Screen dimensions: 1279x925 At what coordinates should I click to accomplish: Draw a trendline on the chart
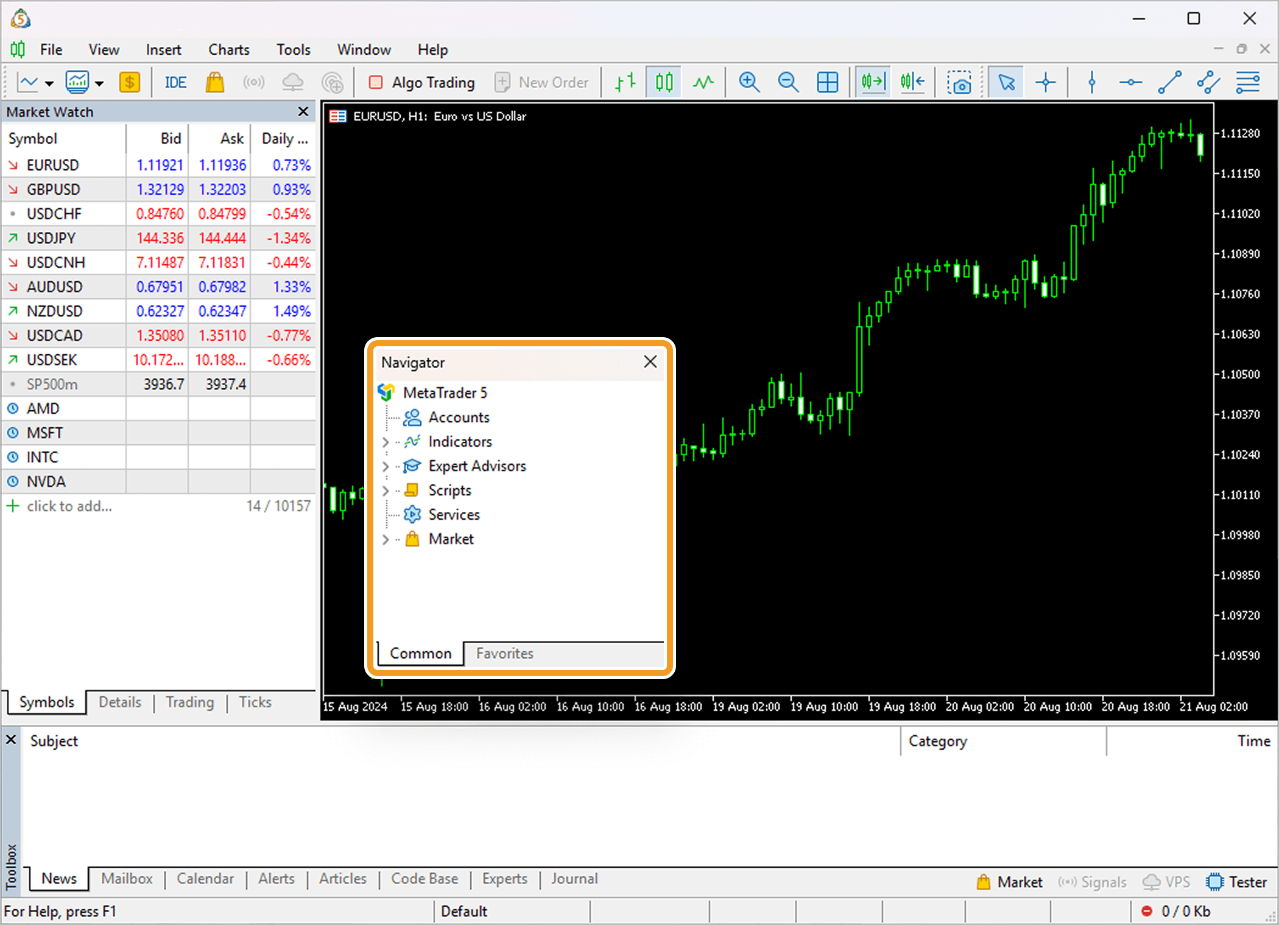(1169, 82)
